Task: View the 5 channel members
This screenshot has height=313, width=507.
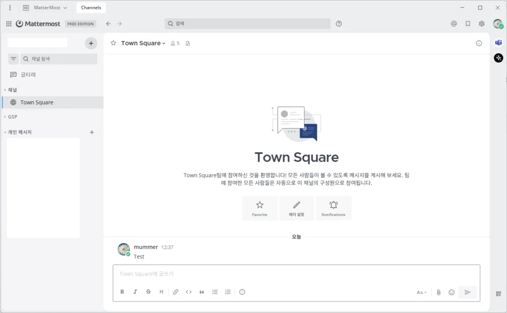Action: pos(175,44)
